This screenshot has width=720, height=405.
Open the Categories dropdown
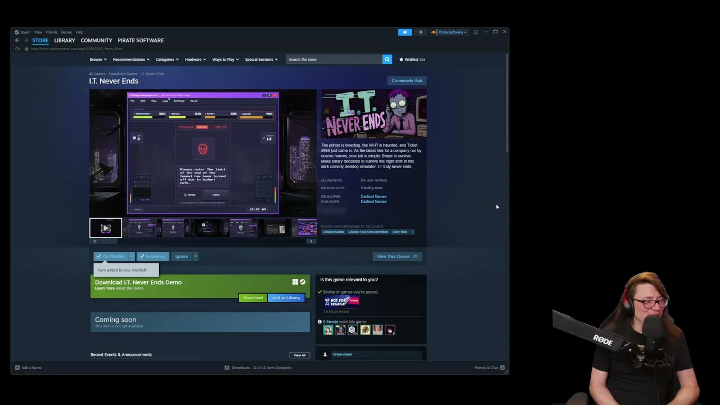click(x=166, y=59)
